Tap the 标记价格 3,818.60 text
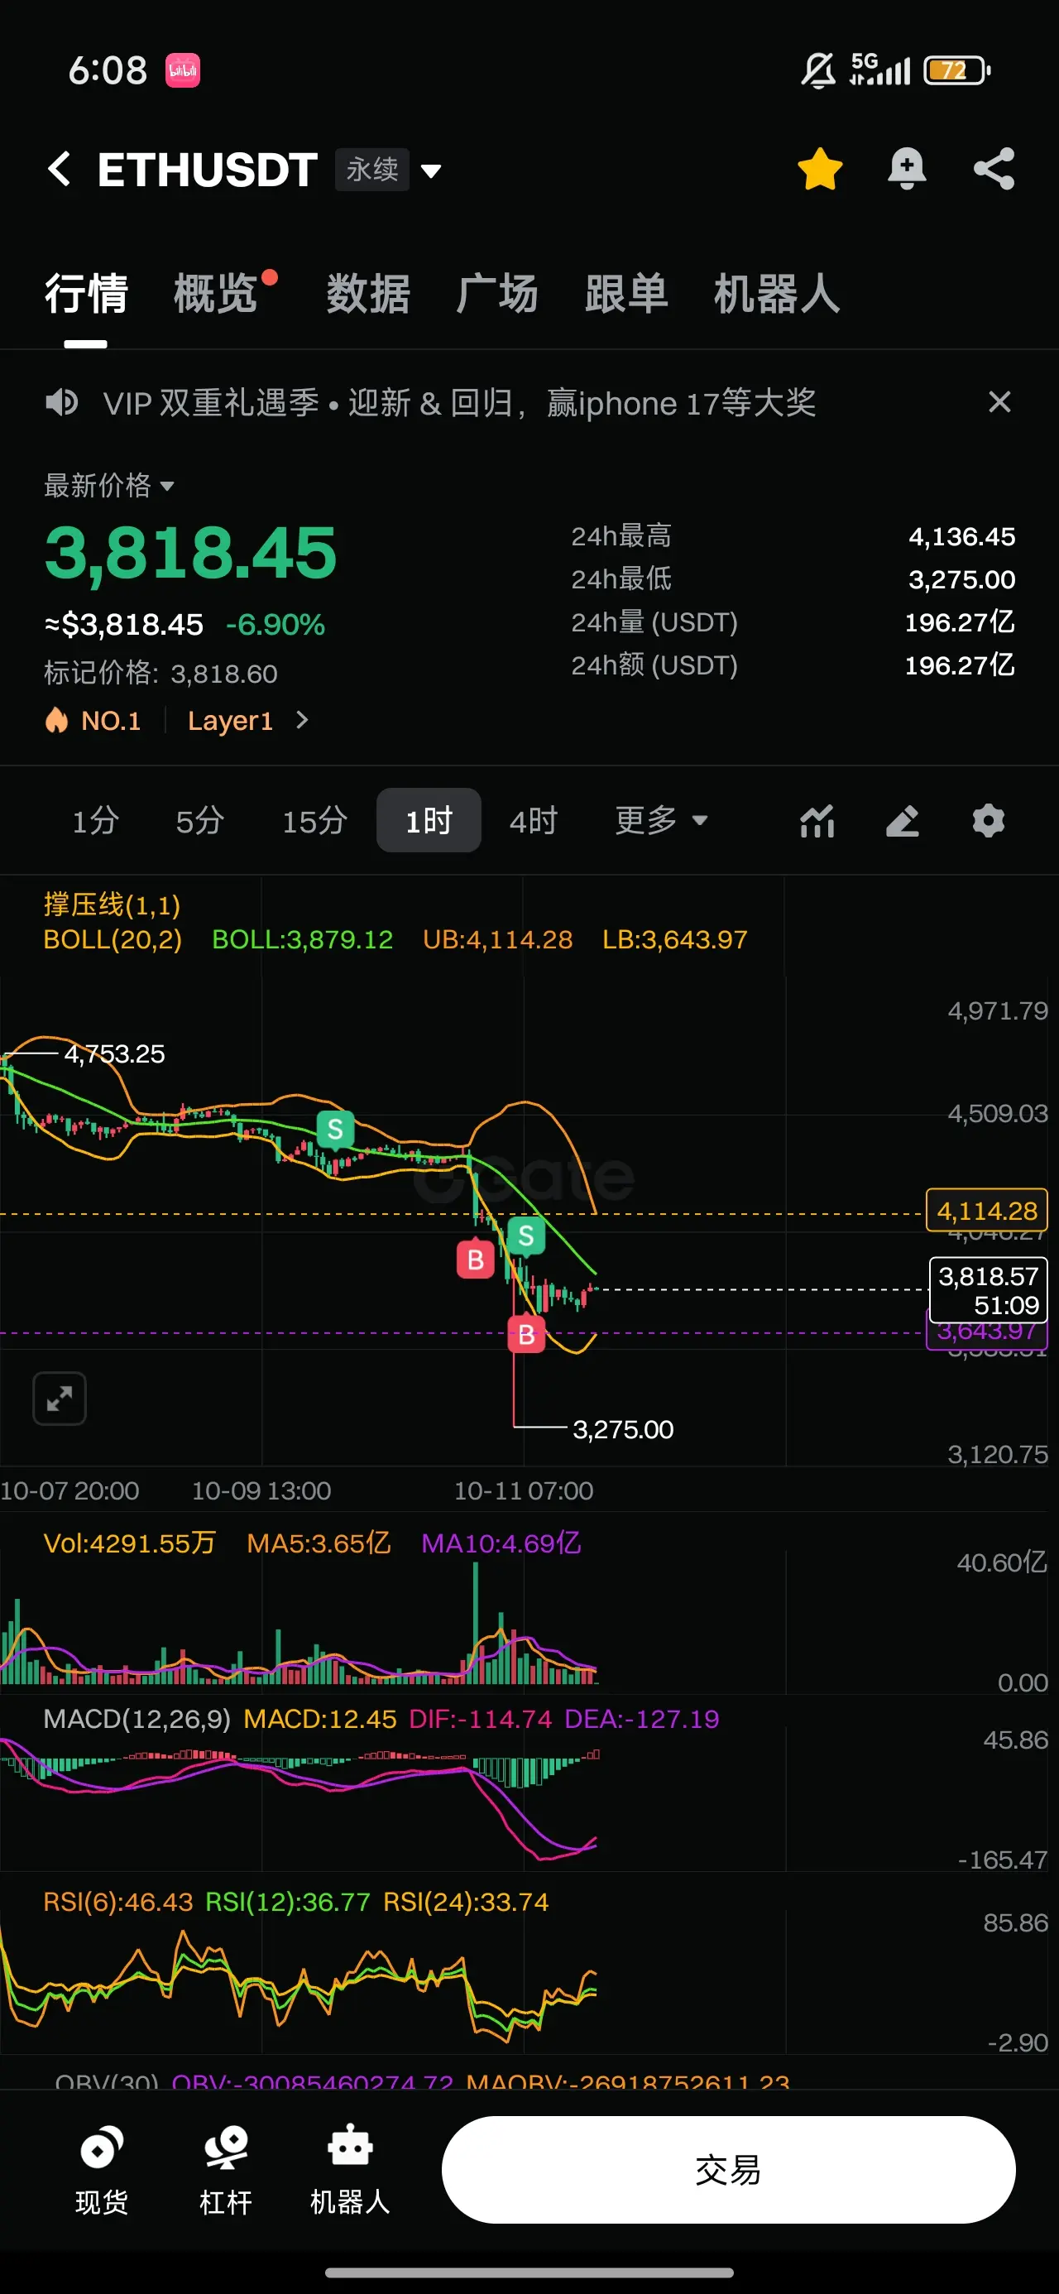1059x2294 pixels. [x=161, y=674]
